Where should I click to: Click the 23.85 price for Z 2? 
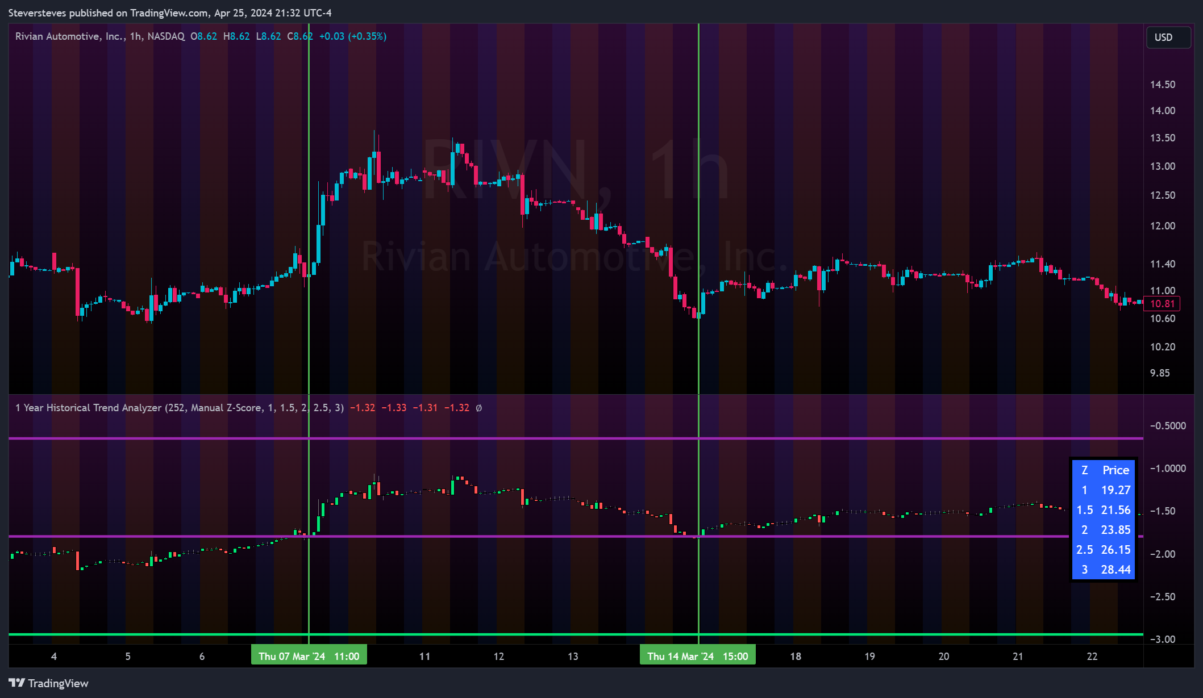pos(1115,530)
